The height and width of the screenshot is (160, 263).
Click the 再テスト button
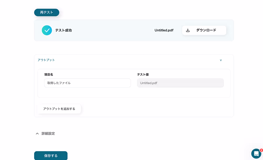[x=47, y=12]
